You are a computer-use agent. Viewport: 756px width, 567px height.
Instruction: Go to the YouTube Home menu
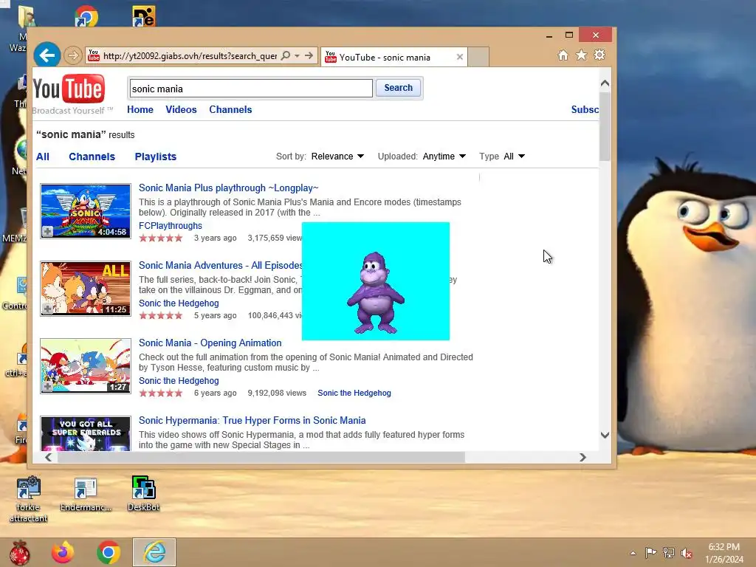[140, 109]
